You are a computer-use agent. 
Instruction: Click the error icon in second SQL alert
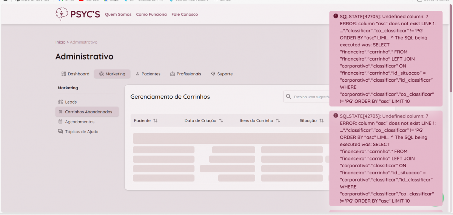point(336,116)
